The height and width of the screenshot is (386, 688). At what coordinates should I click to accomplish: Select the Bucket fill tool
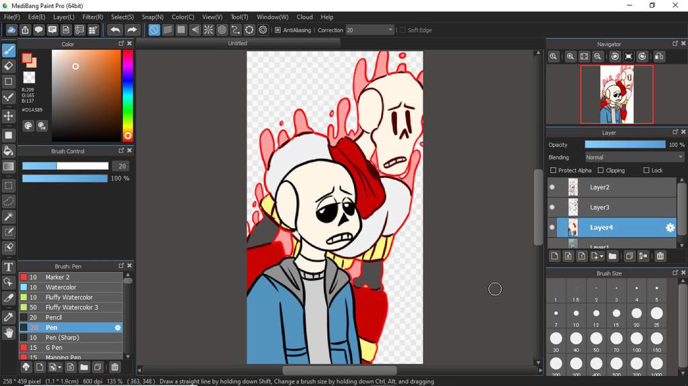(x=9, y=151)
